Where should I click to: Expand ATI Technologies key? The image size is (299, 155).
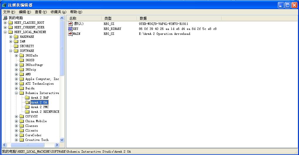16,84
